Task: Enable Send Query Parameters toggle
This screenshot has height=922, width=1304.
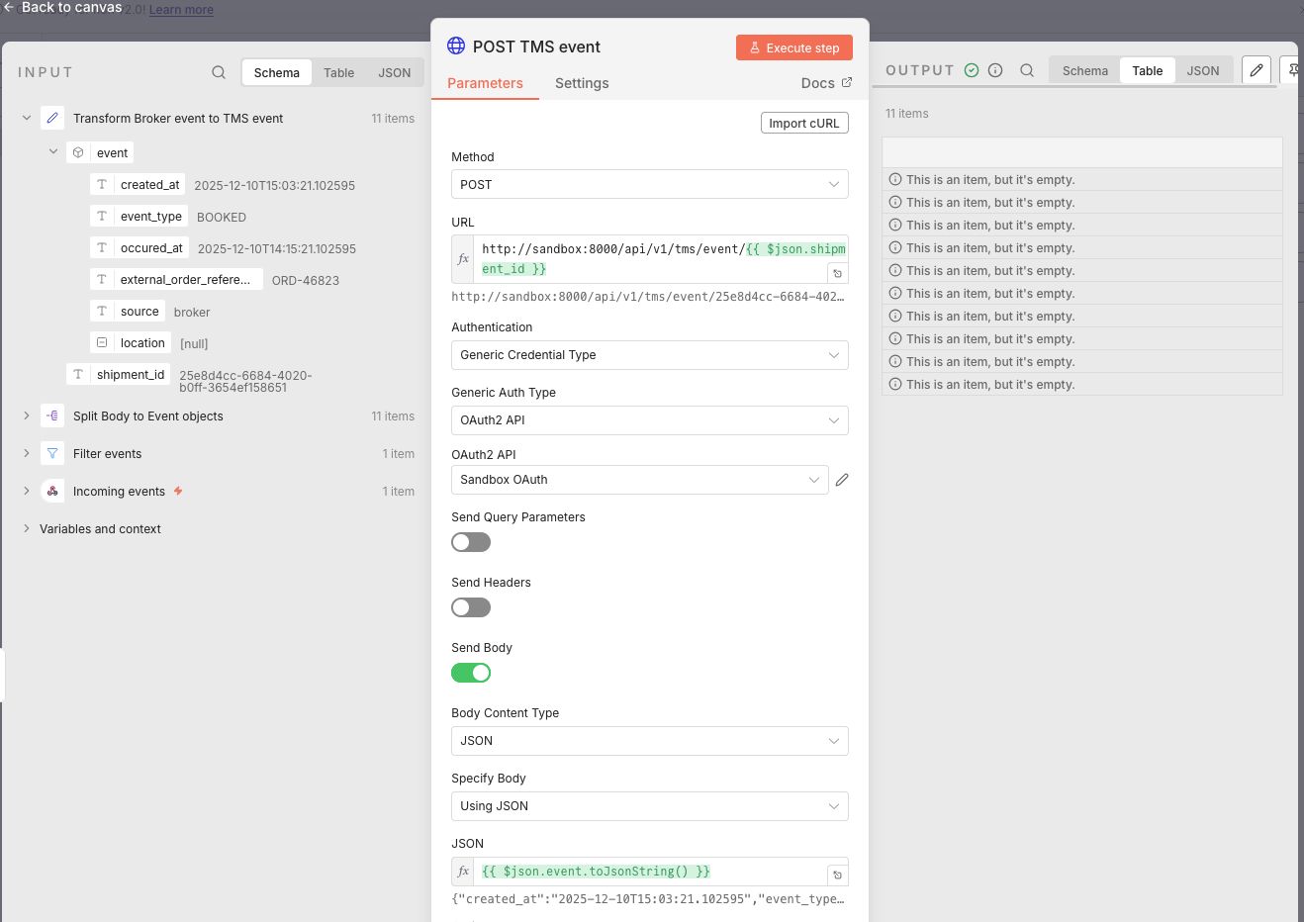Action: tap(471, 542)
